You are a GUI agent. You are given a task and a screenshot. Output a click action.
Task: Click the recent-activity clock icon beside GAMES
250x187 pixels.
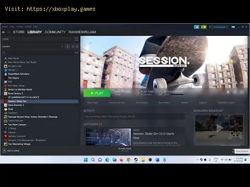[x=73, y=47]
